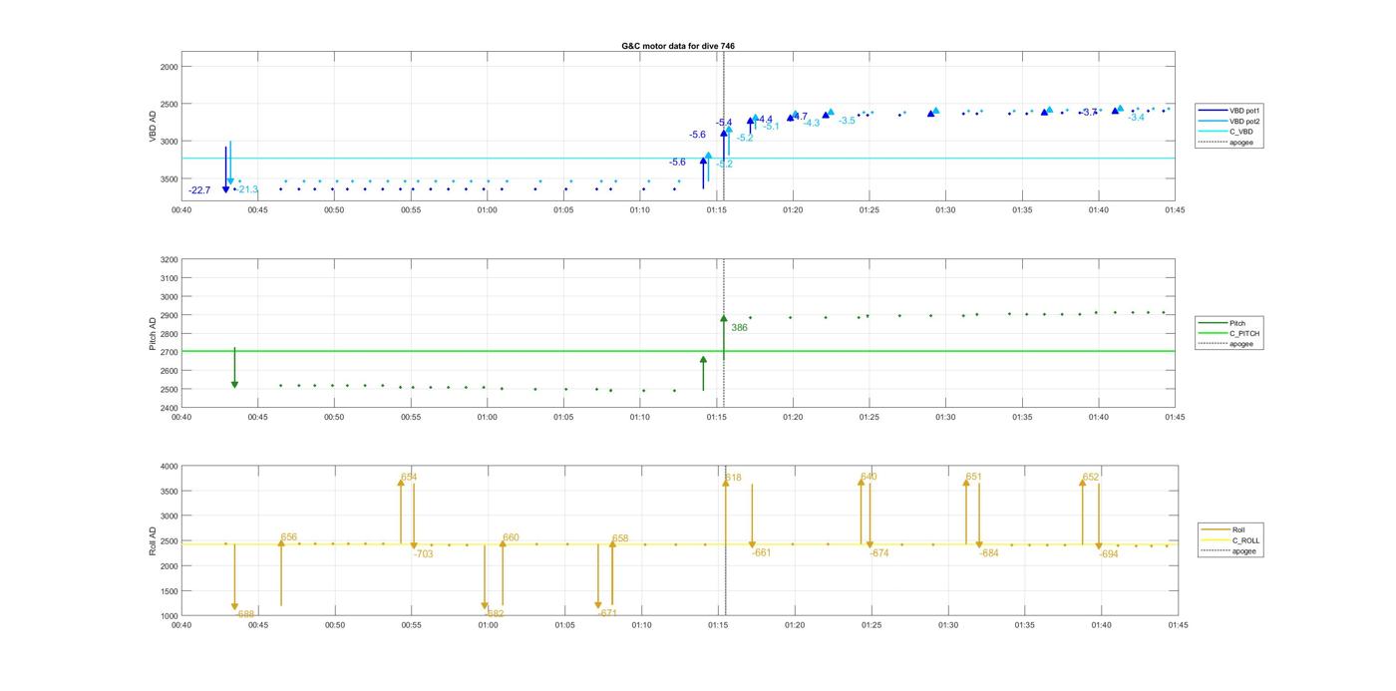Click the '-661' roll data label
Image resolution: width=1396 pixels, height=691 pixels.
click(x=762, y=552)
